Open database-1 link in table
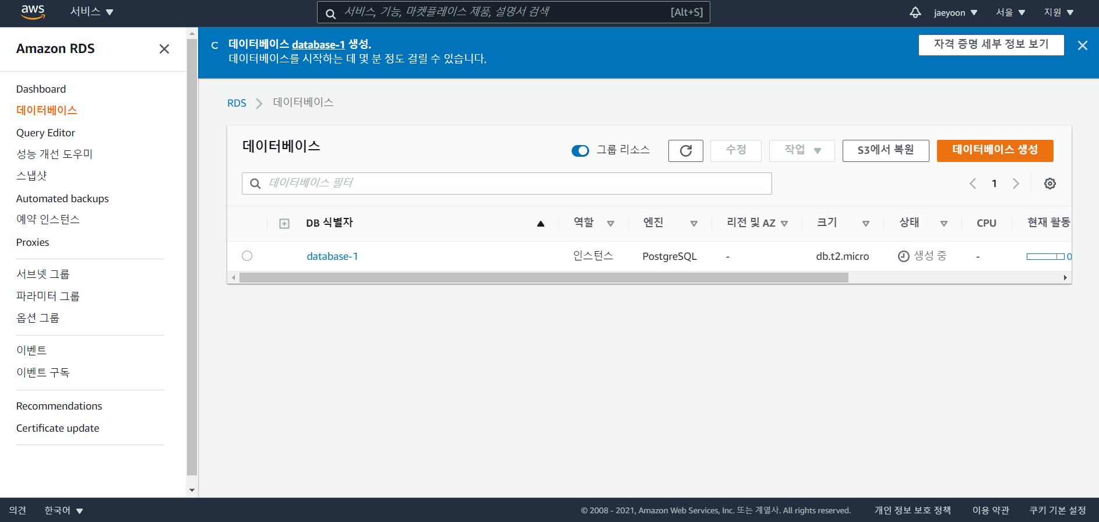 click(332, 256)
